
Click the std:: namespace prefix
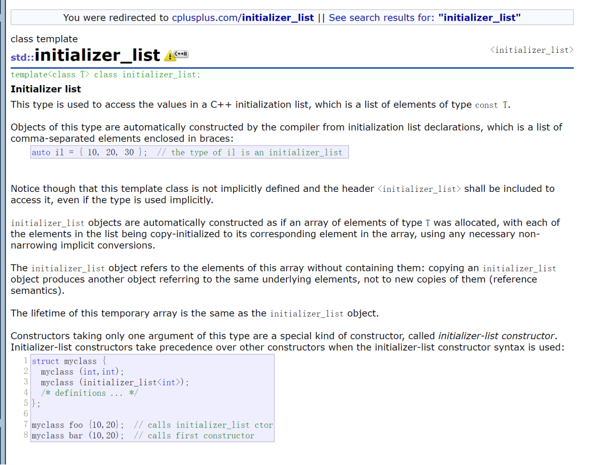tap(22, 57)
